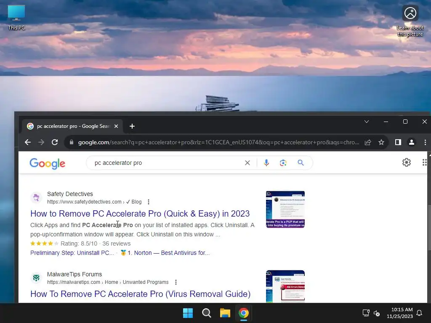The image size is (431, 323).
Task: Open 'How to Remove PC Accelerate Pro (Quick & Easy)' result
Action: pos(140,214)
